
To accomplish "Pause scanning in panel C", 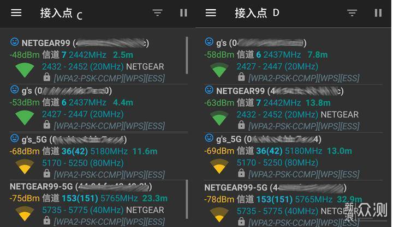I will tap(183, 13).
